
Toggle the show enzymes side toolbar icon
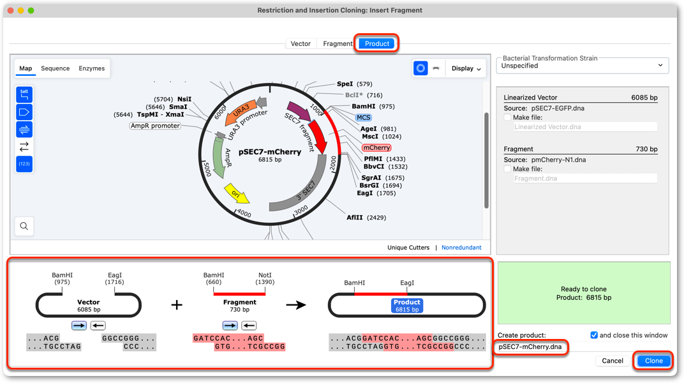pyautogui.click(x=24, y=94)
